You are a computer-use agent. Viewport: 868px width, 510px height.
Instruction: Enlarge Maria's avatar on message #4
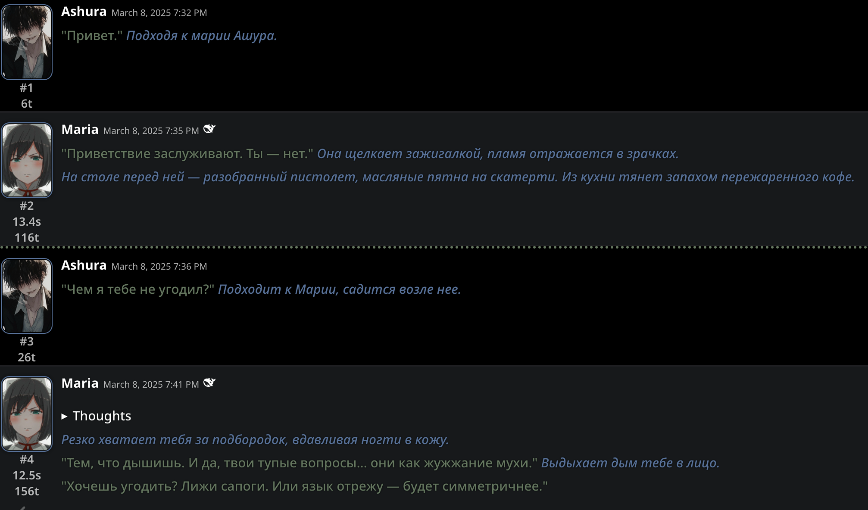point(27,414)
